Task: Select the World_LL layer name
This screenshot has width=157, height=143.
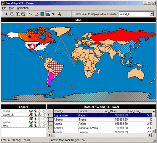Action: [x=8, y=115]
